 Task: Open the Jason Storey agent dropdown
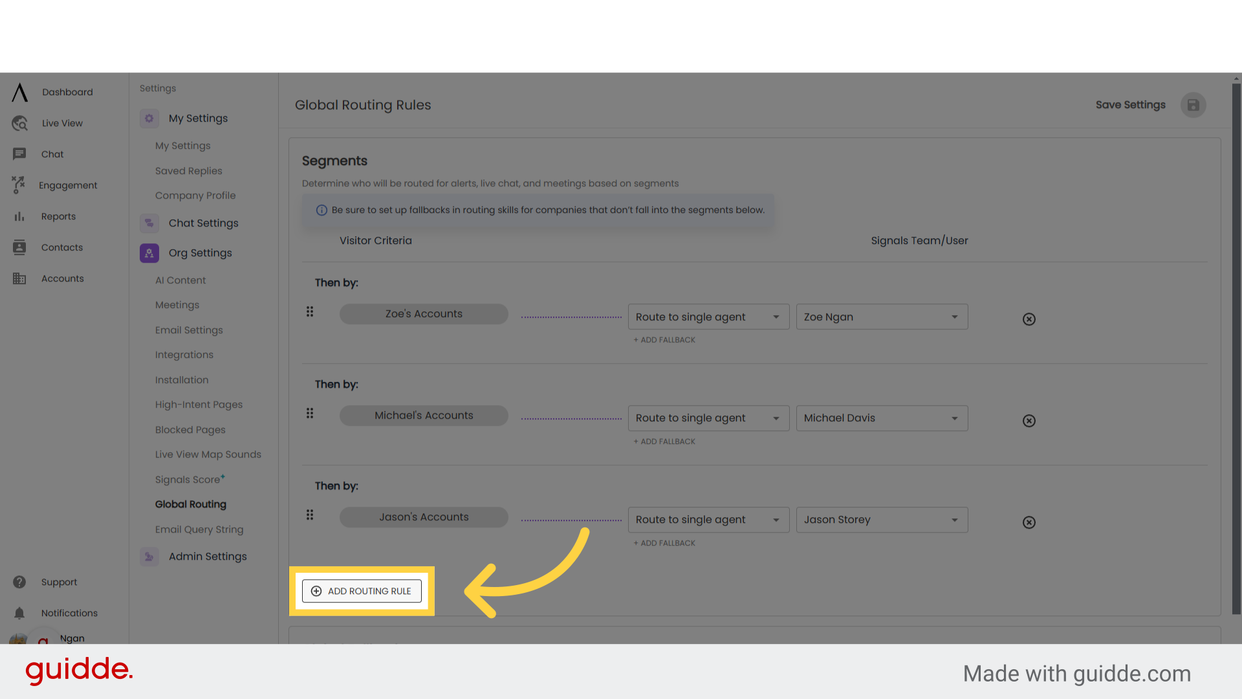pos(882,520)
